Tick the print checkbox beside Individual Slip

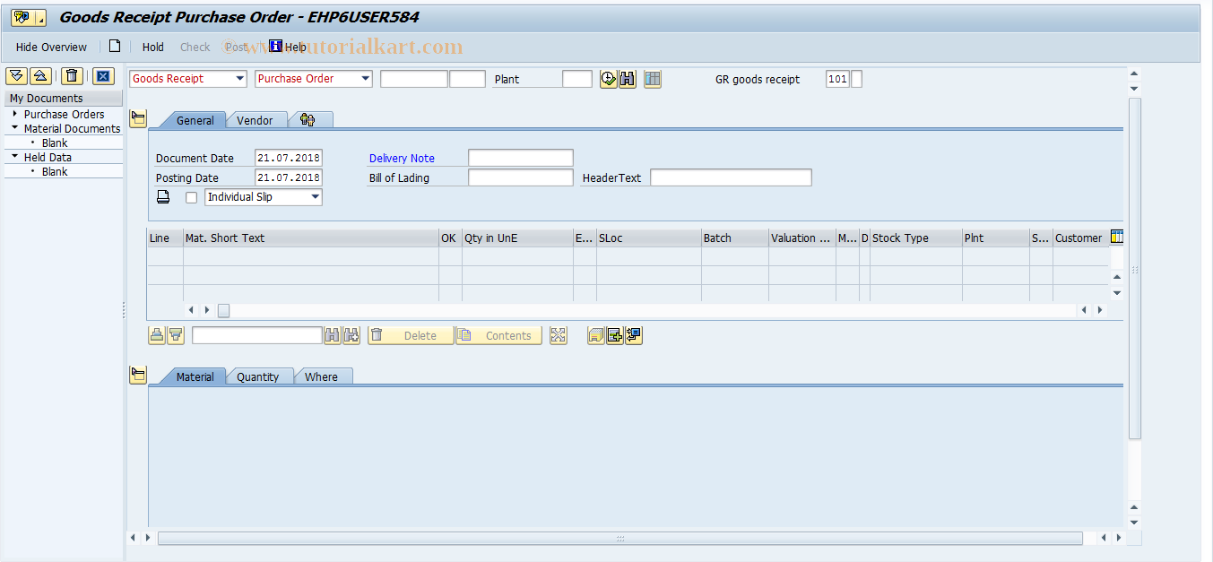click(x=191, y=198)
